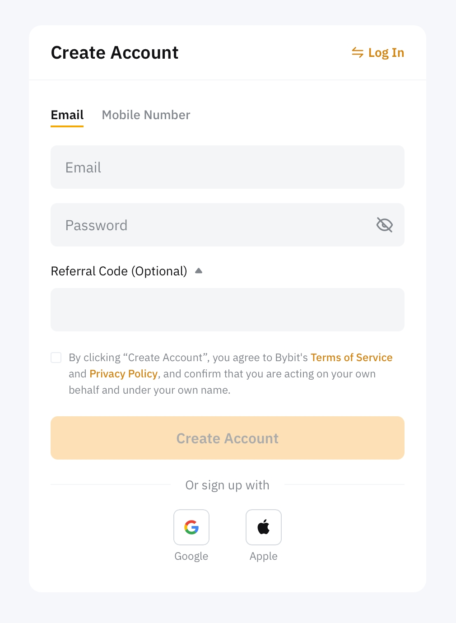
Task: Click the referral code input box
Action: [x=228, y=310]
